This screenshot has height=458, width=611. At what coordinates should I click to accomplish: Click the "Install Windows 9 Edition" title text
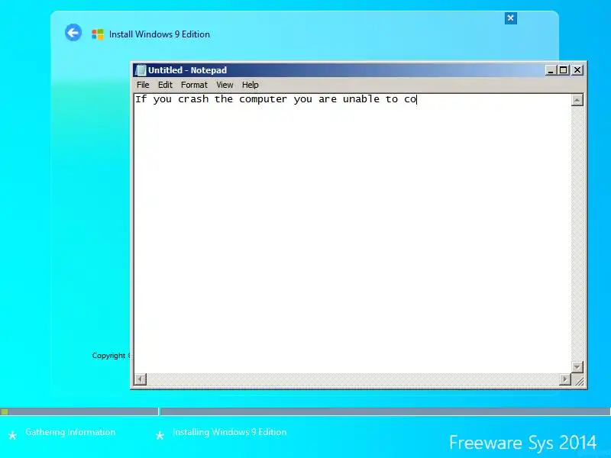coord(160,34)
